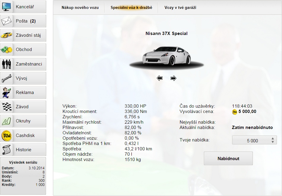
Task: Increase bid using stepper up arrow
Action: point(273,138)
